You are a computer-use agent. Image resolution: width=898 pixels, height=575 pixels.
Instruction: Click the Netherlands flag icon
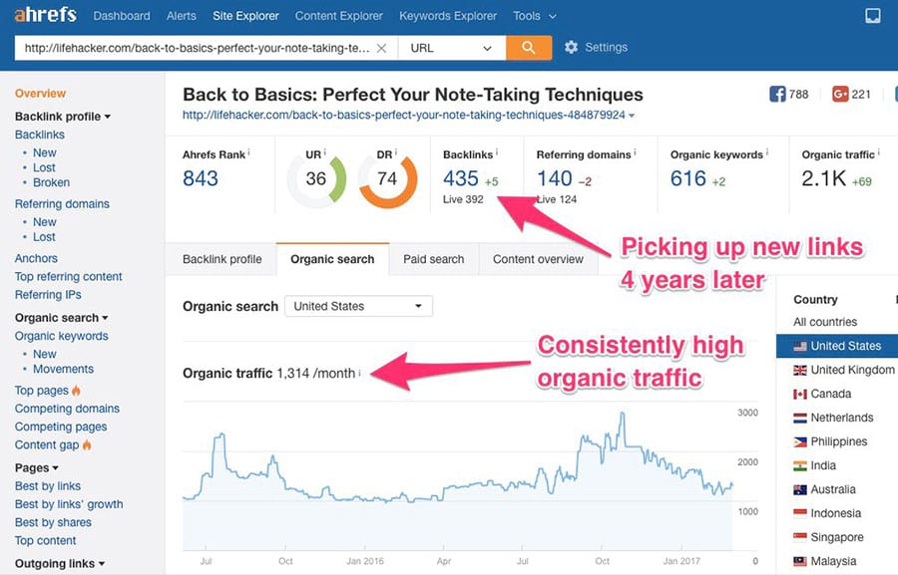pos(800,419)
